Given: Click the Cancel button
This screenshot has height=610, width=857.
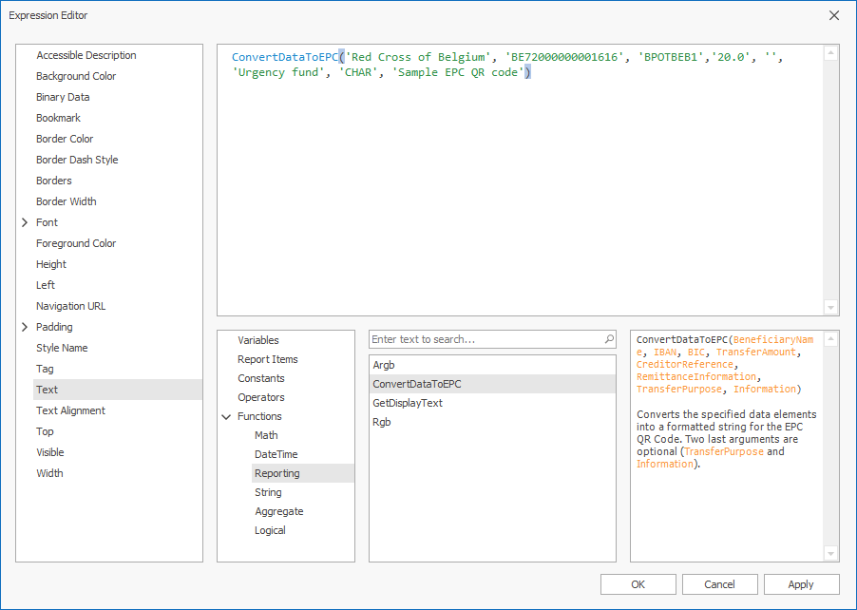Looking at the screenshot, I should tap(719, 584).
